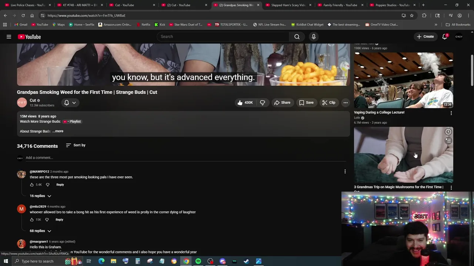Add the 3 Grandmas video to Watch Later
The image size is (474, 266).
448,132
